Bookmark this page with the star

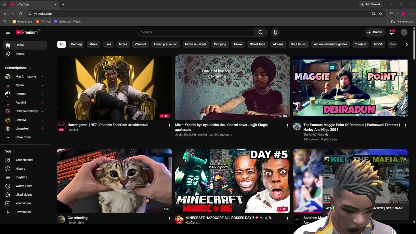point(381,14)
